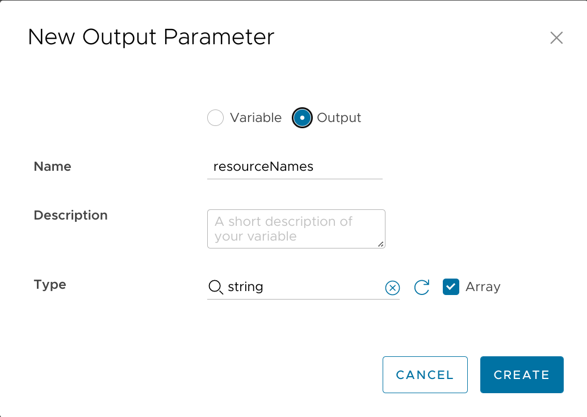Click the Create button
Image resolution: width=587 pixels, height=417 pixels.
click(x=522, y=374)
